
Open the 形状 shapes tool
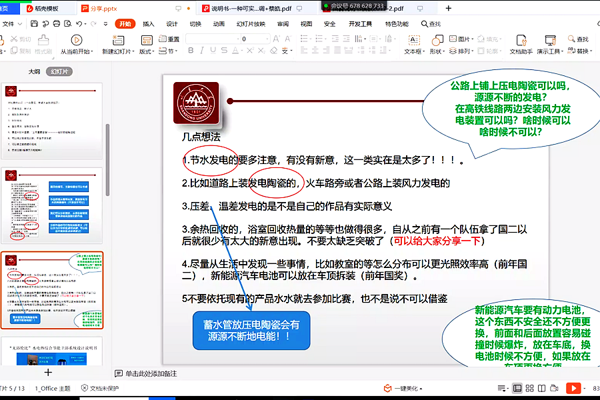[437, 40]
